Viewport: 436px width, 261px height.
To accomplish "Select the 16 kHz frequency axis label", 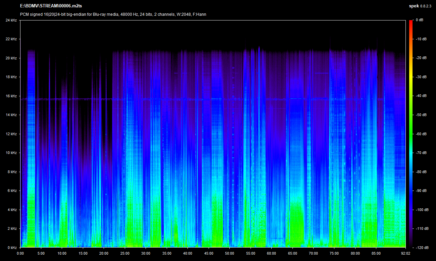I will (11, 96).
